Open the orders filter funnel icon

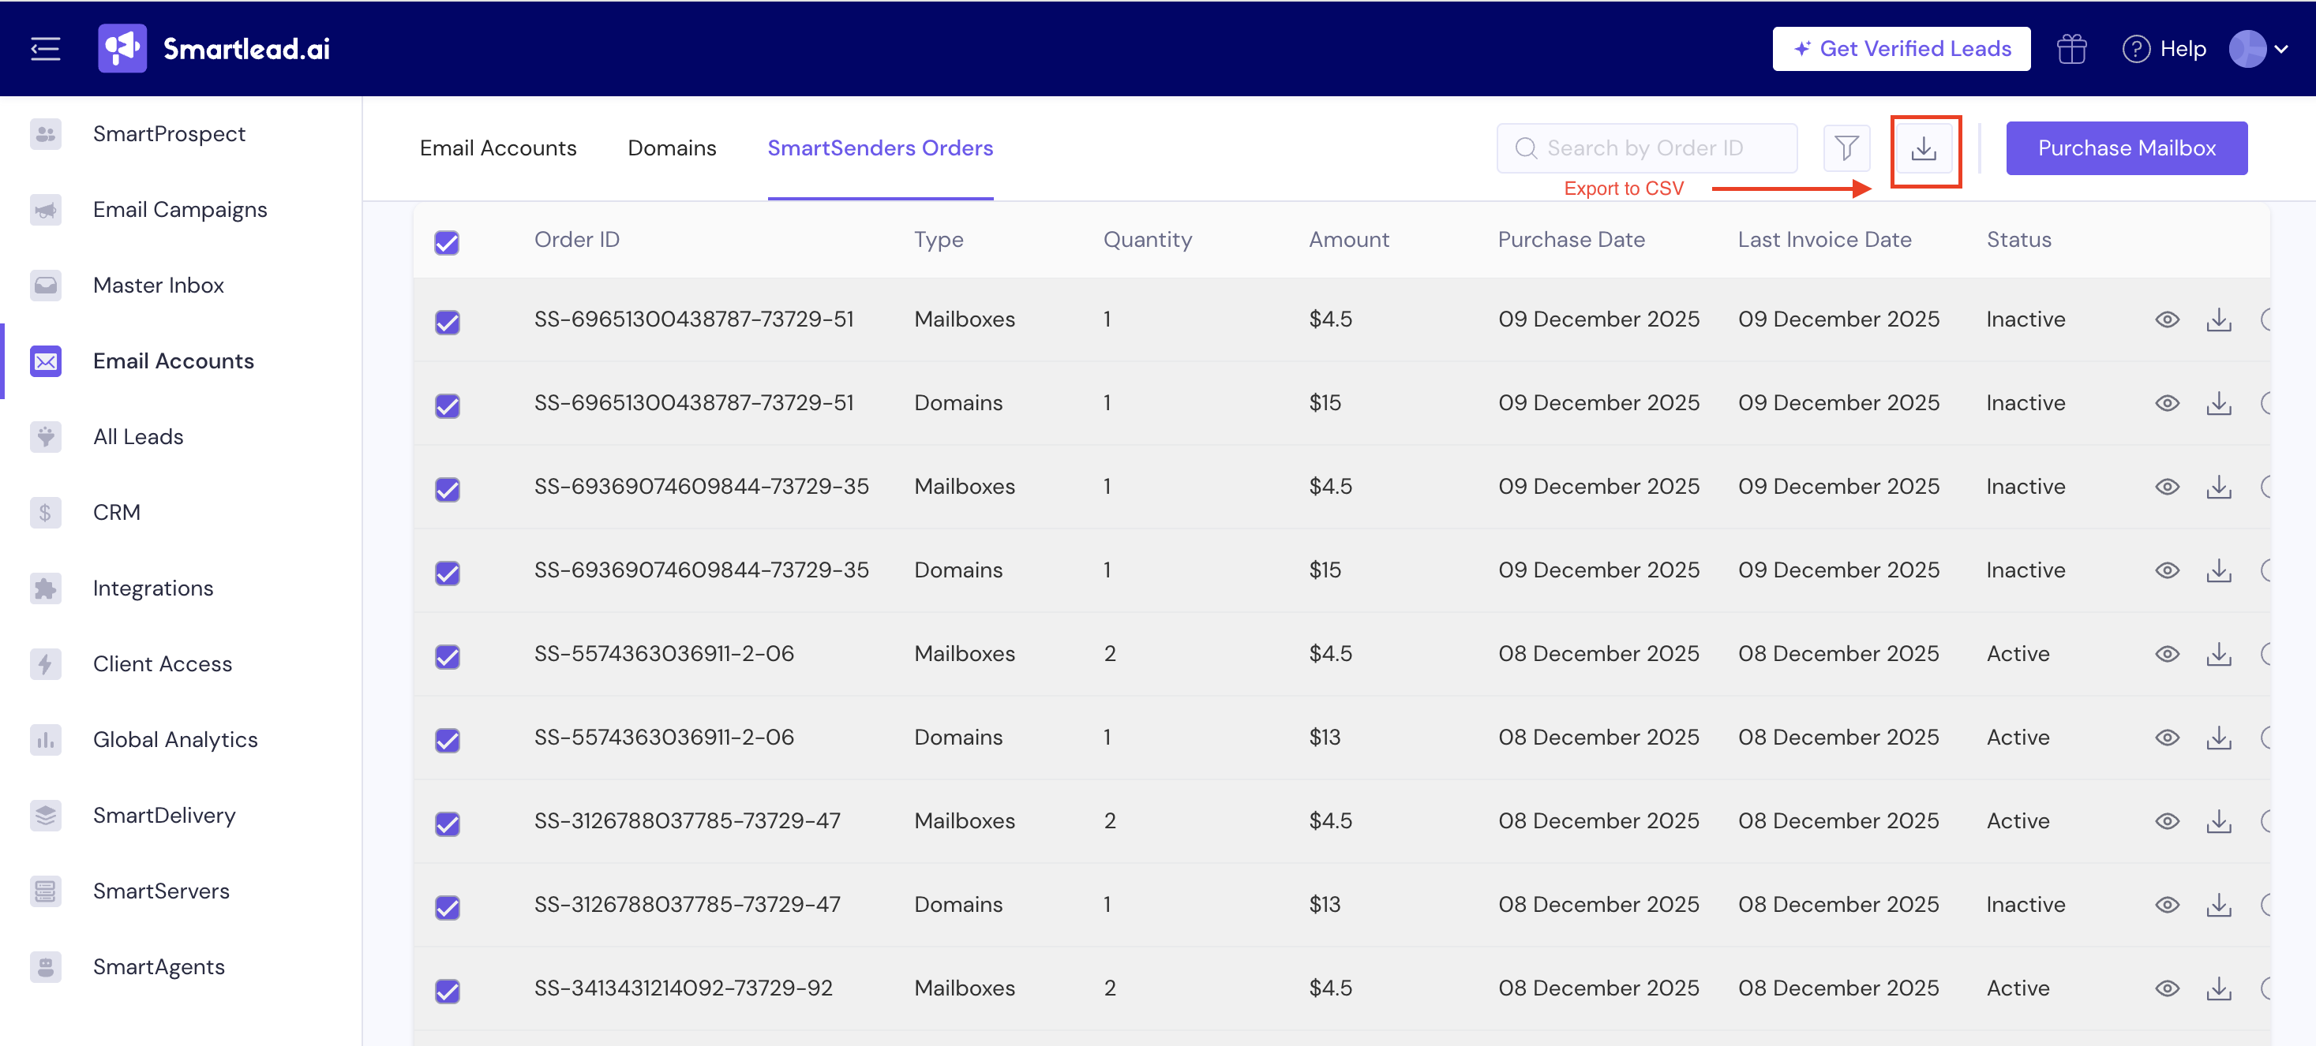(x=1846, y=148)
